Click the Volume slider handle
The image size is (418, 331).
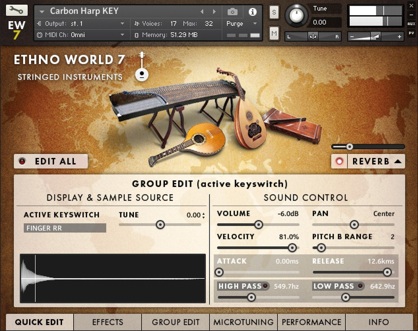[258, 225]
